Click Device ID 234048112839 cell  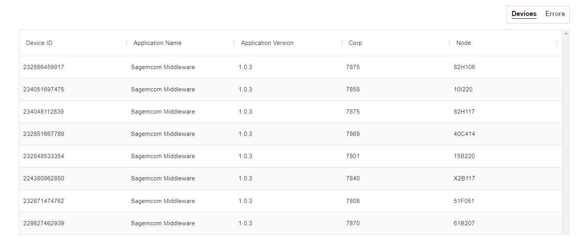click(x=43, y=112)
